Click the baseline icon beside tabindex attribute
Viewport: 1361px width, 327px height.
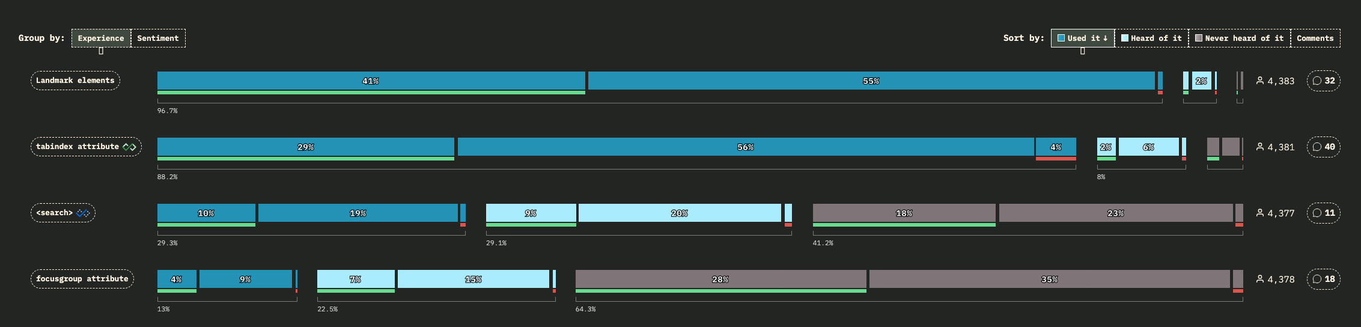pyautogui.click(x=129, y=147)
